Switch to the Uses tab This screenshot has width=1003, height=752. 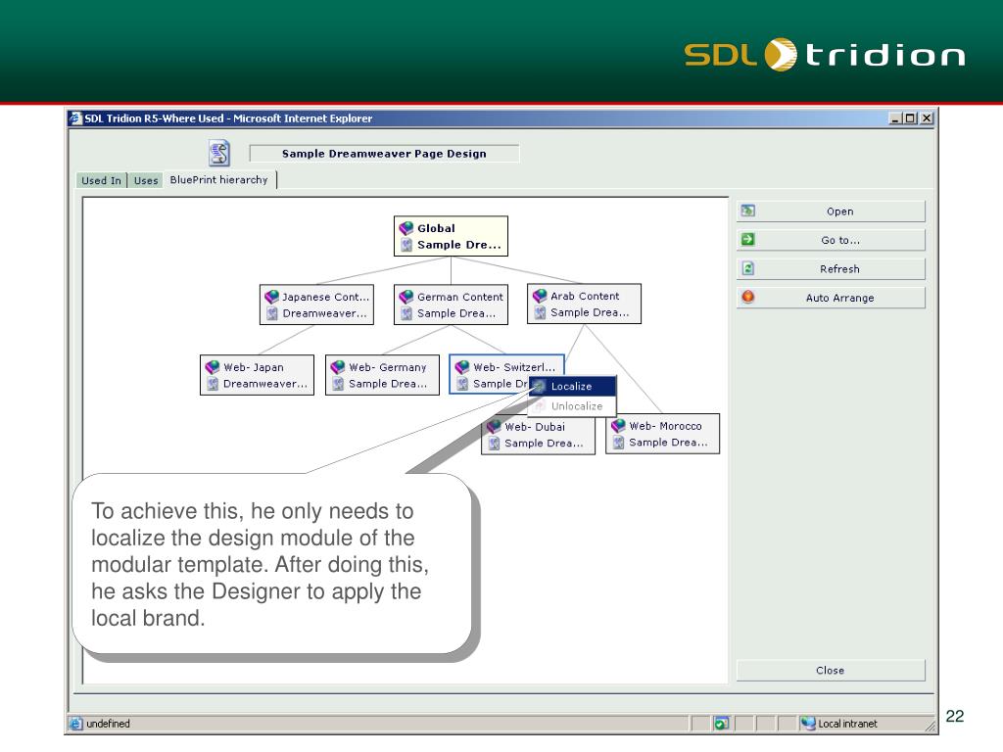tap(146, 180)
